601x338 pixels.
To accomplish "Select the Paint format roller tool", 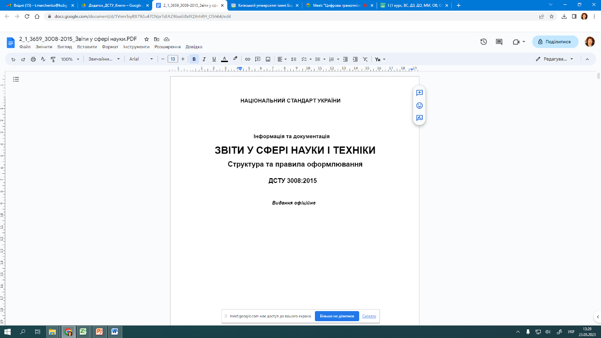I will click(53, 59).
